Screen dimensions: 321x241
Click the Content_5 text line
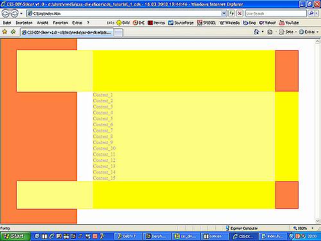click(103, 119)
